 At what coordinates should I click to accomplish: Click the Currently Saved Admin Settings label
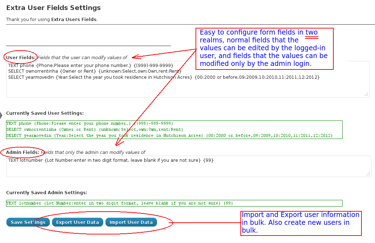click(47, 193)
